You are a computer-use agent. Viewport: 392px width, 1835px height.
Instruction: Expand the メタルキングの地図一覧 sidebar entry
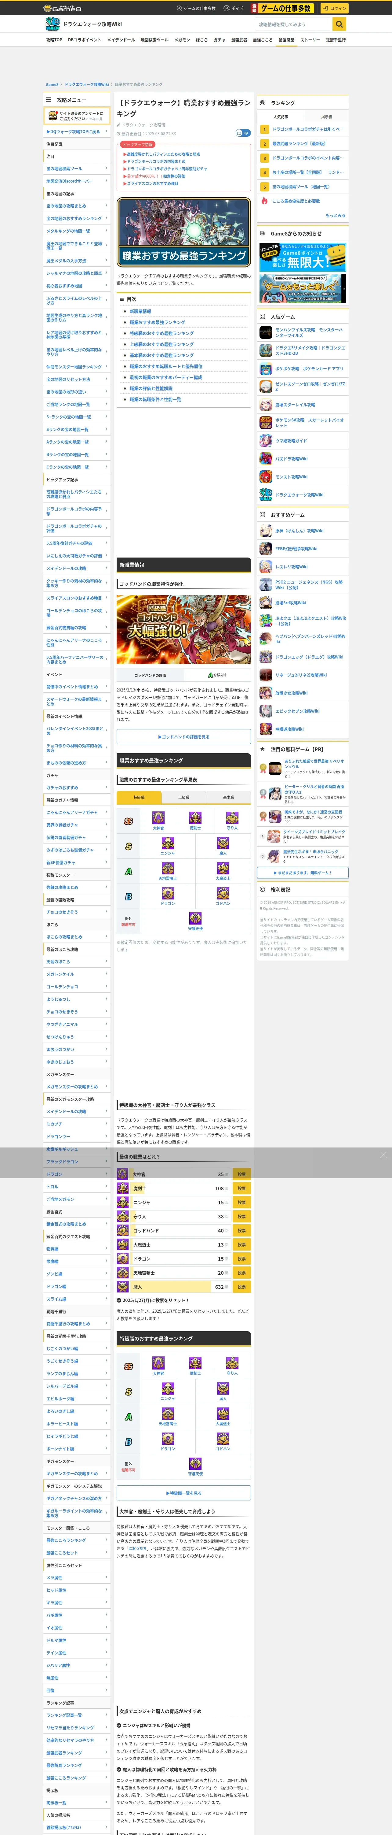[x=77, y=231]
